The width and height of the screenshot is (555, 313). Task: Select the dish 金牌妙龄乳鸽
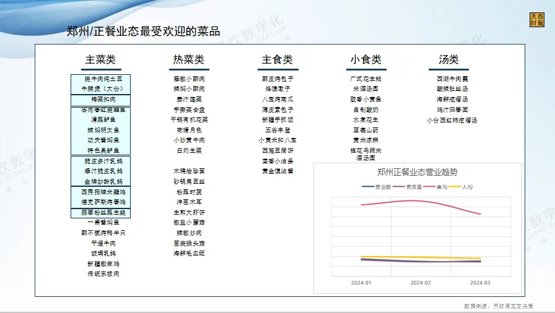pos(103,182)
